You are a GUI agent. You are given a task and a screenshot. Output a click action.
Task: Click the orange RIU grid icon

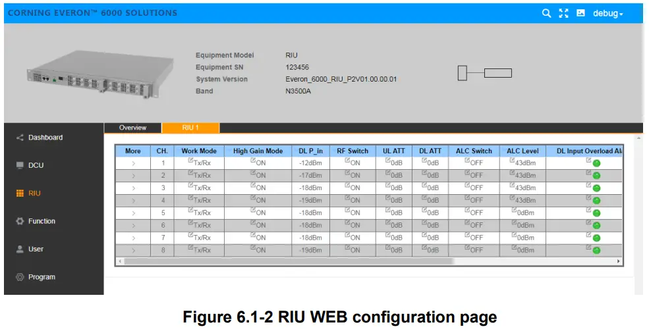20,193
